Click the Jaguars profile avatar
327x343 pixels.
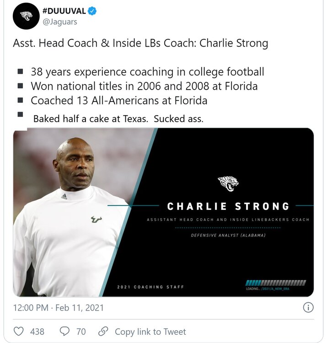26,16
